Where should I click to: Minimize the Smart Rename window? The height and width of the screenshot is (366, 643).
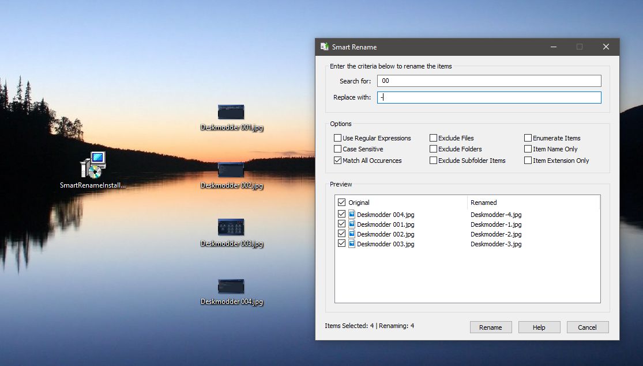[554, 47]
